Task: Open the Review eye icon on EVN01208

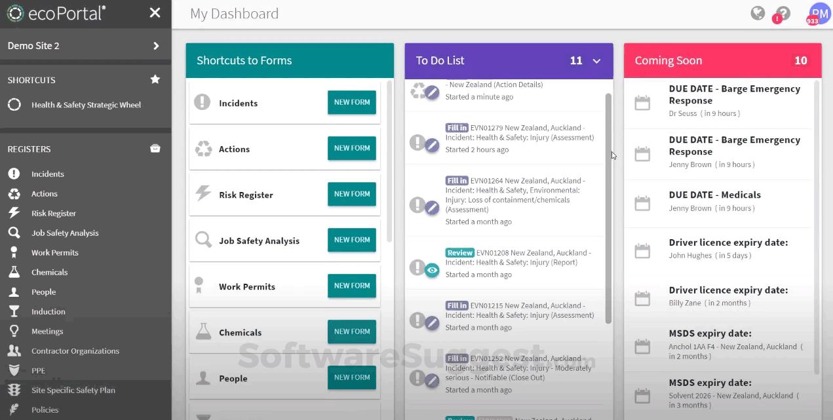Action: point(431,269)
